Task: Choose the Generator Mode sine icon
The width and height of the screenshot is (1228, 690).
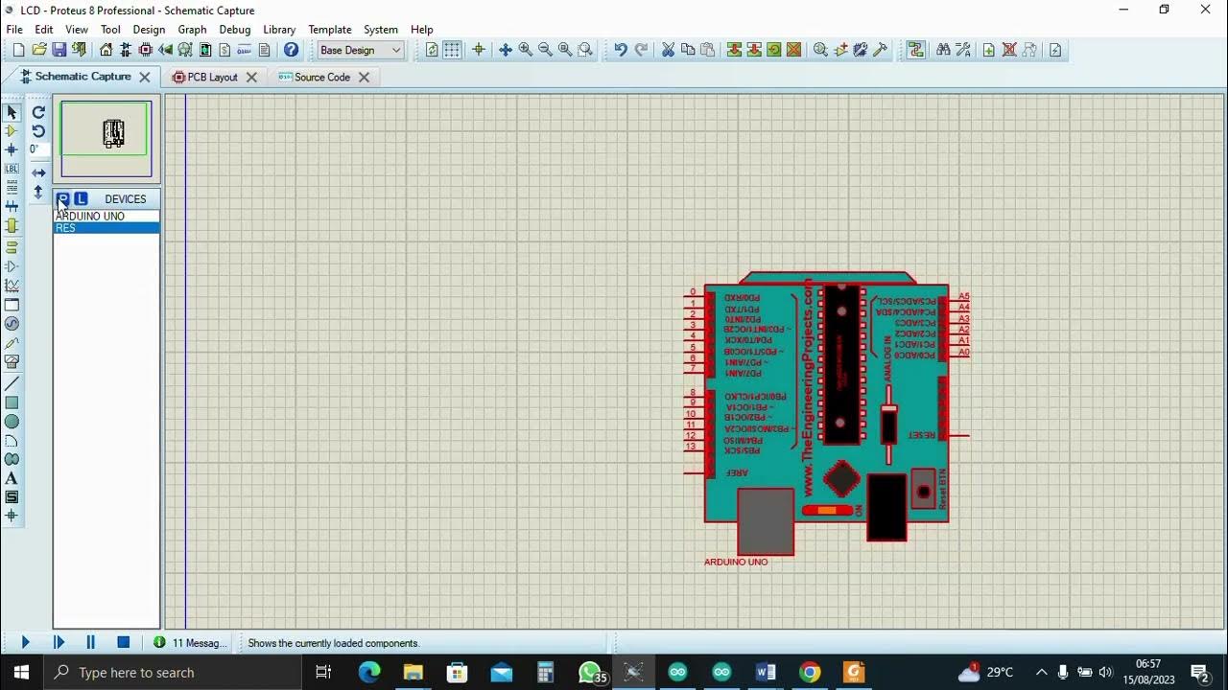Action: pyautogui.click(x=12, y=323)
